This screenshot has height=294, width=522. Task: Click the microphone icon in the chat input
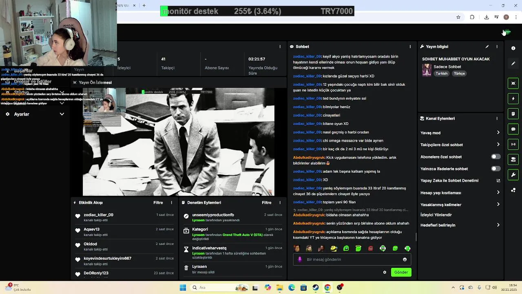[300, 259]
